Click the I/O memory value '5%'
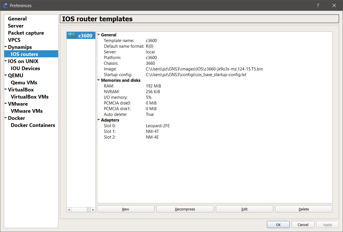 coord(149,97)
